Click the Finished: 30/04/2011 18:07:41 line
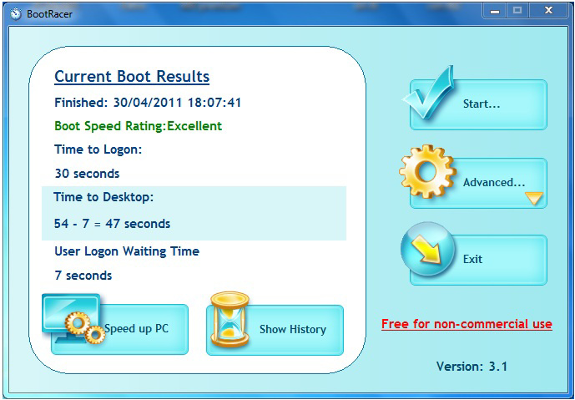Viewport: 575px width, 400px height. click(x=148, y=103)
